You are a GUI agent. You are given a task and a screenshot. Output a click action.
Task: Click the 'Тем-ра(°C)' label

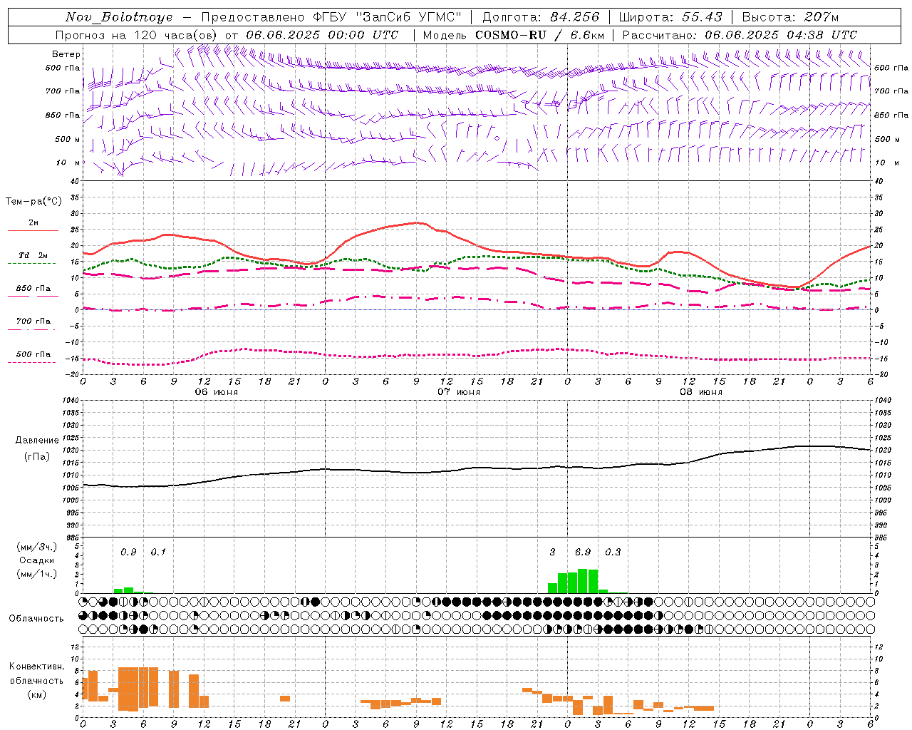click(x=33, y=202)
